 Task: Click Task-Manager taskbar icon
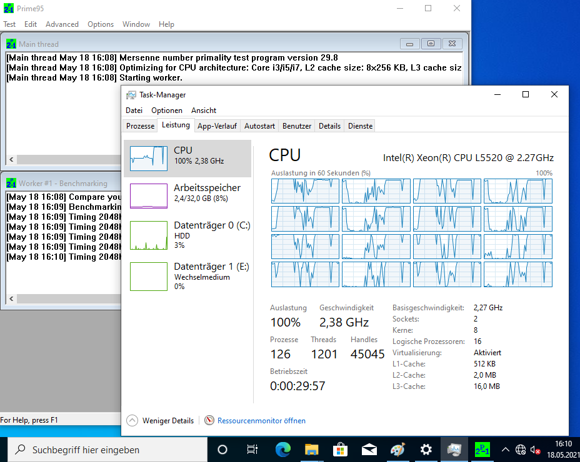pos(454,450)
